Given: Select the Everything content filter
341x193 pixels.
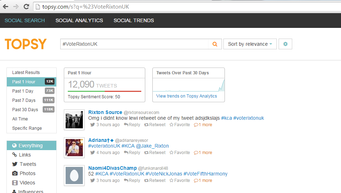Looking at the screenshot, I should [32, 145].
